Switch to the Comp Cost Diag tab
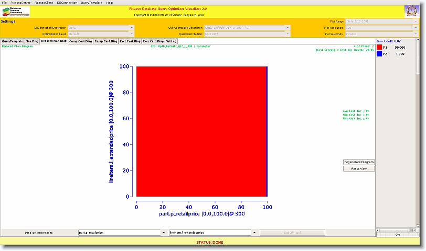This screenshot has width=426, height=251. point(80,41)
